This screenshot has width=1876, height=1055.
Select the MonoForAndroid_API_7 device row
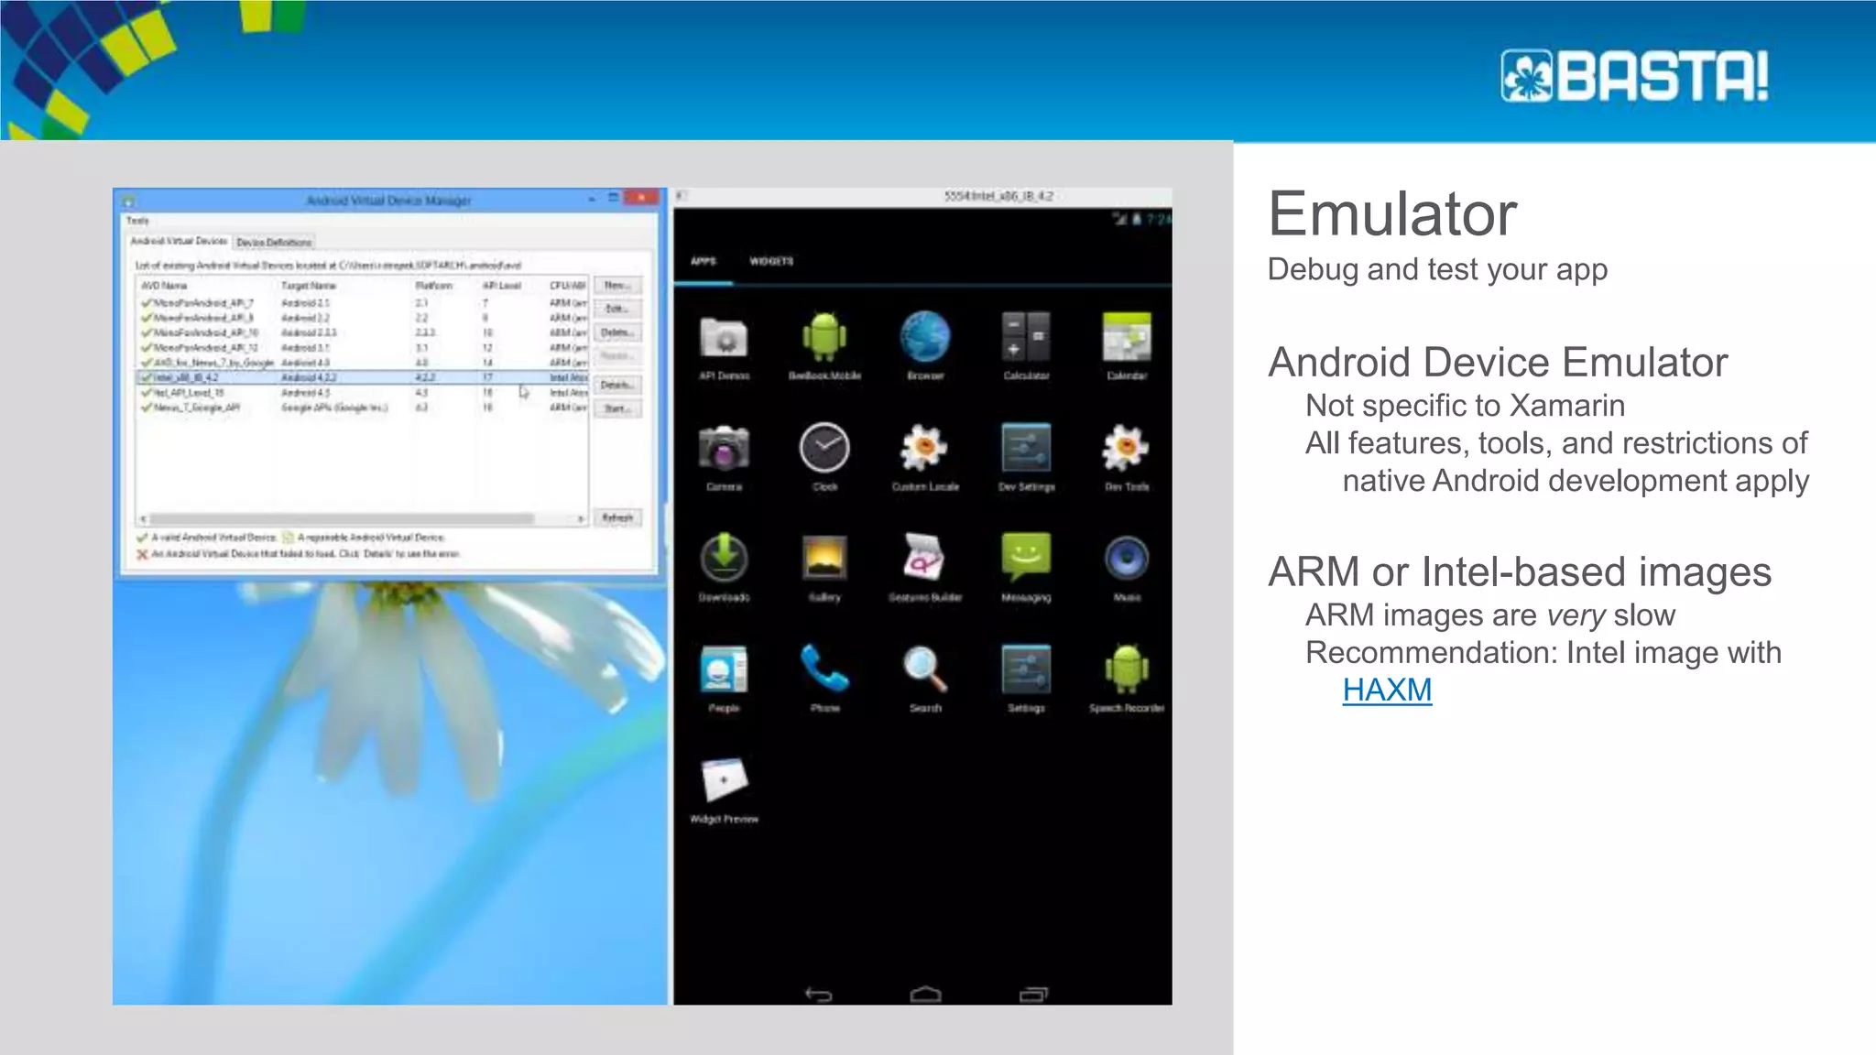click(x=362, y=302)
